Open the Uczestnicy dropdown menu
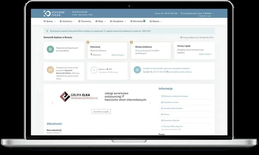This screenshot has height=155, width=259. click(x=67, y=21)
